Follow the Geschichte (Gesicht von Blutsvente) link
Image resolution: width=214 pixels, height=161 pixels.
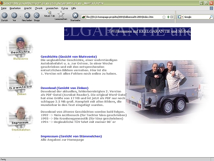pos(69,57)
